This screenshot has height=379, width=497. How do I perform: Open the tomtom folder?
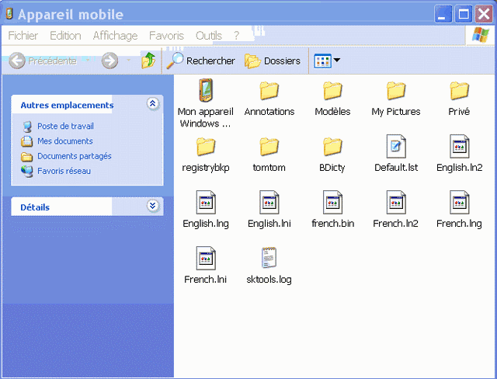point(269,147)
